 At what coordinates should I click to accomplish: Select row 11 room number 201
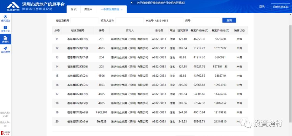[x=101, y=39]
